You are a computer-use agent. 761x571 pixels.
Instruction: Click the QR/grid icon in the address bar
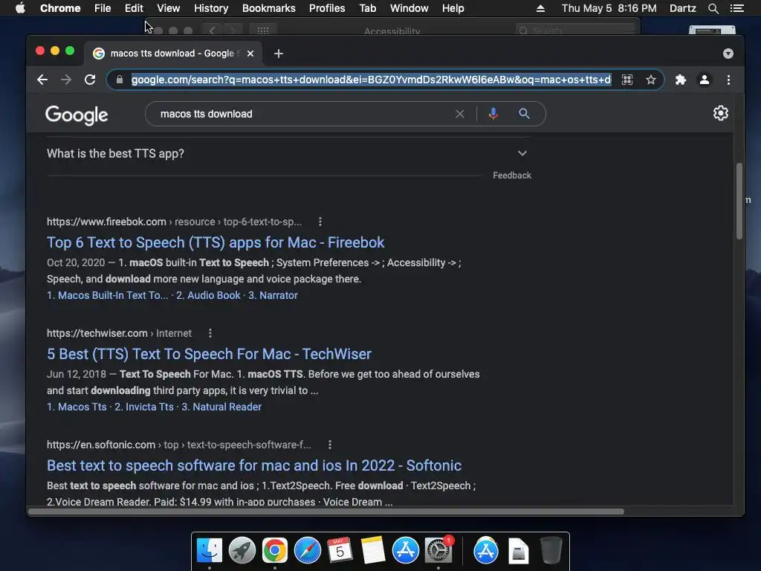tap(627, 80)
